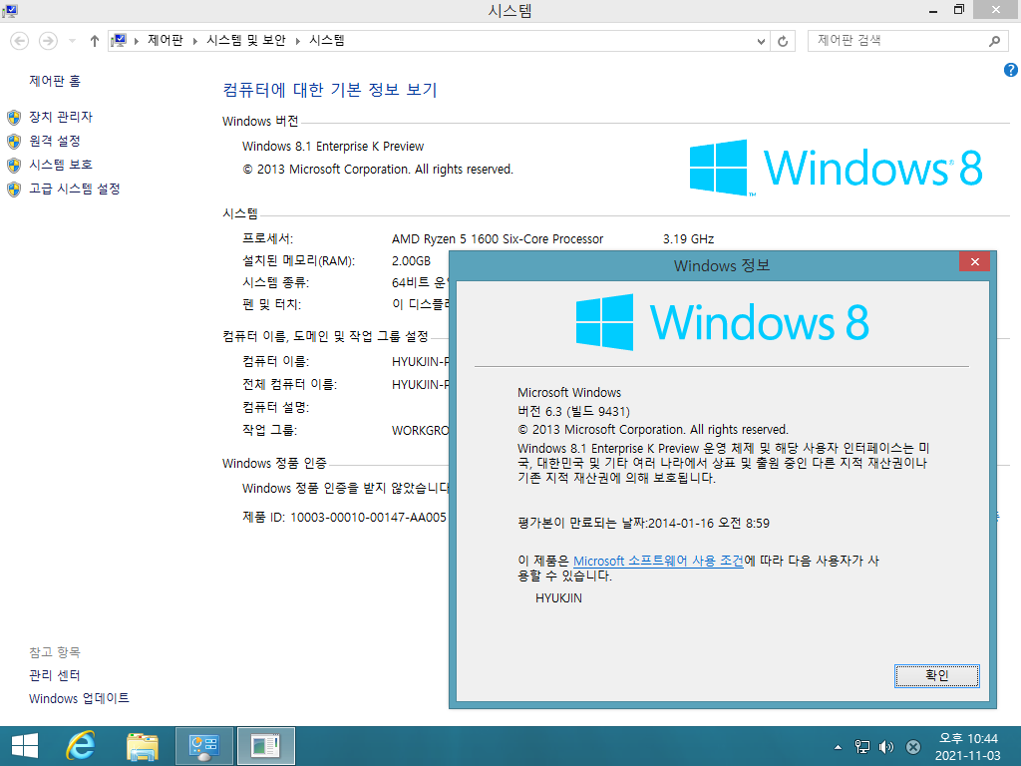Screen dimensions: 1021x766
Task: Minimize the 시스템 window
Action: [x=933, y=10]
